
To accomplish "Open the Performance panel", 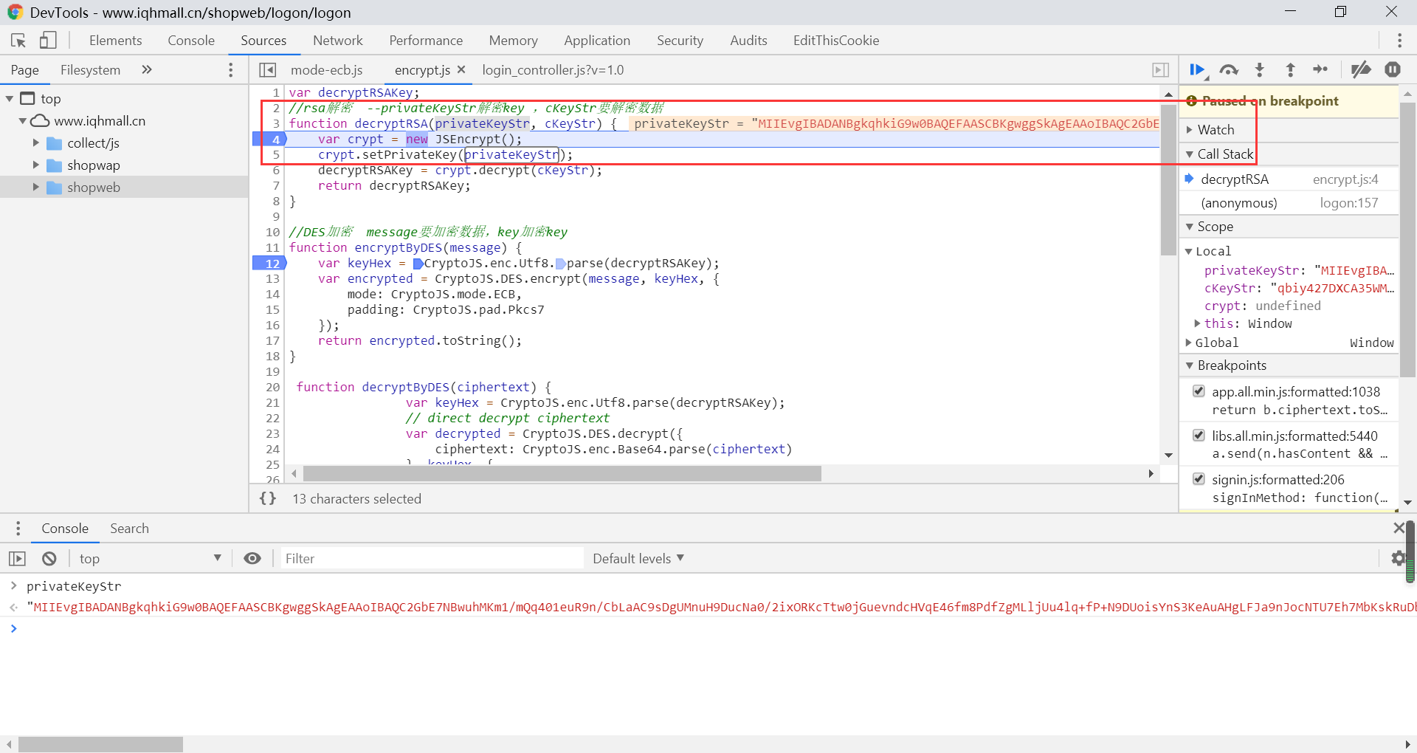I will pos(426,41).
